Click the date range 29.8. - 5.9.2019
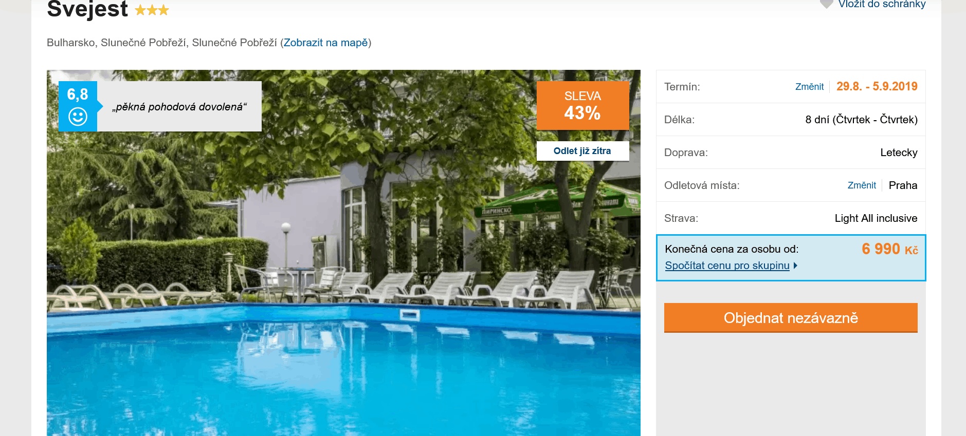 877,86
